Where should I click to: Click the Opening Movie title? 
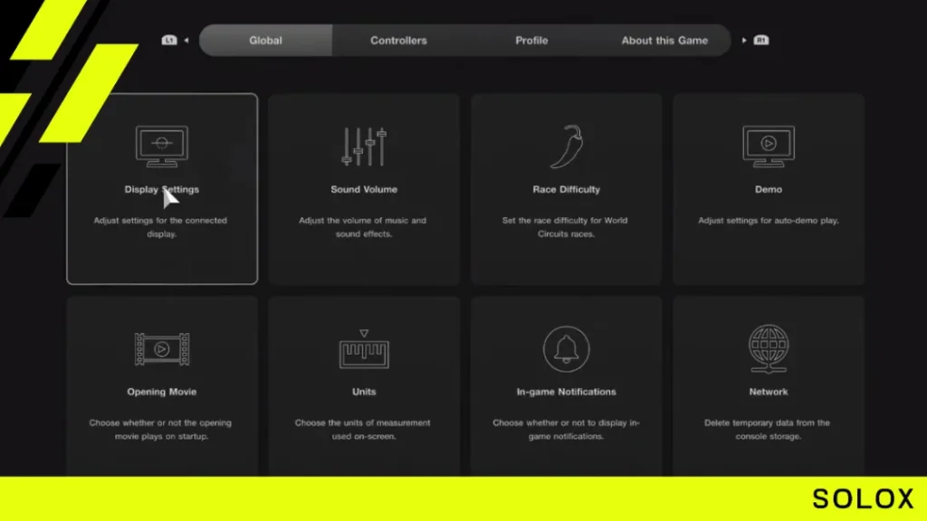(x=161, y=392)
